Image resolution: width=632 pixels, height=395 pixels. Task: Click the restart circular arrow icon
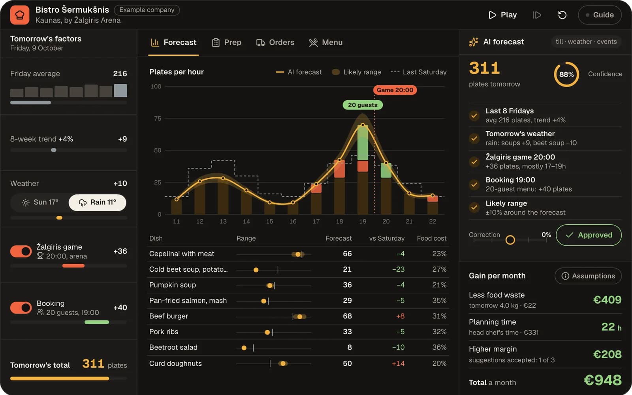pos(562,15)
